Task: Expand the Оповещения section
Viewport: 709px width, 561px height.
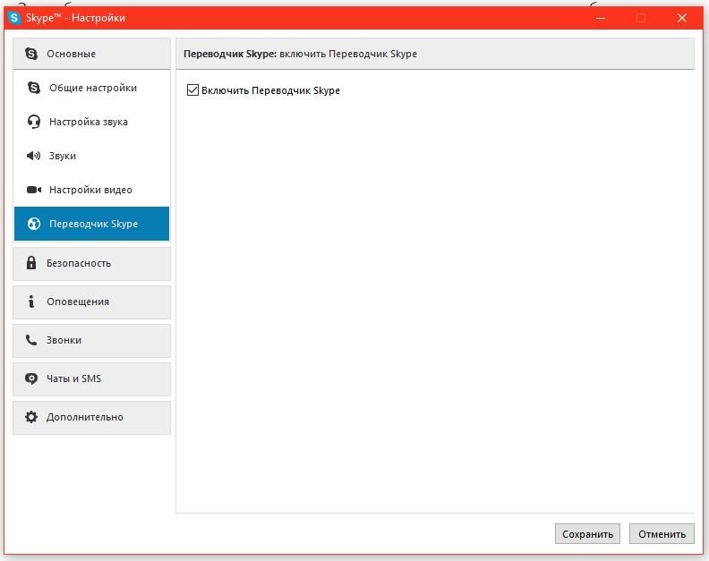Action: (92, 302)
